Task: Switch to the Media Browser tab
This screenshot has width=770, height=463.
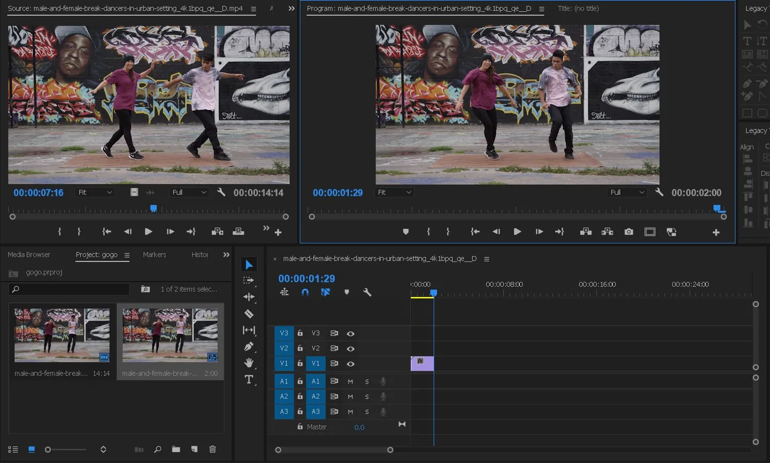Action: (x=29, y=254)
